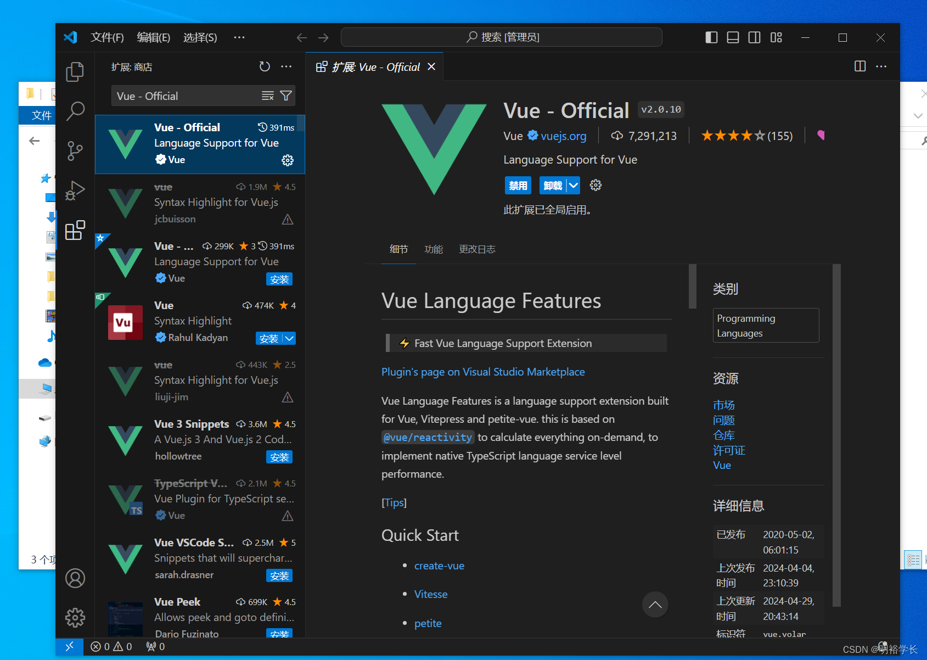The image size is (927, 660).
Task: Clear extension search results icon
Action: tap(267, 96)
